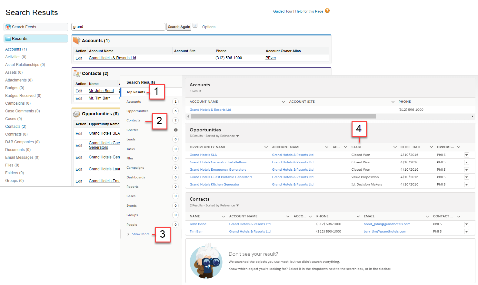Screen dimensions: 478x285
Task: Open Mr. John Bond in Classic results
Action: tap(101, 91)
